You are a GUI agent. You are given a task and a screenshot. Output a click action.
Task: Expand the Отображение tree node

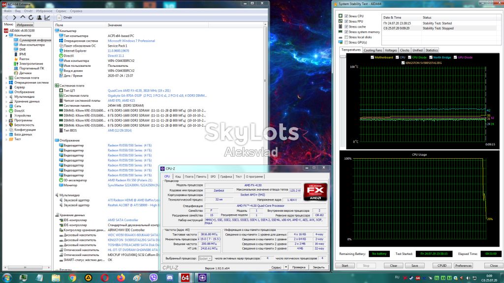coord(6,92)
